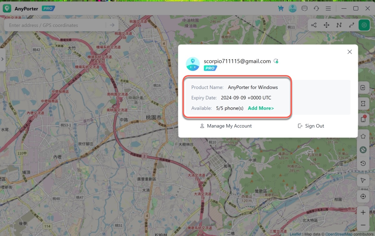Click the email scorpio711115@gmail.com
Screen dimensions: 375x236
point(237,61)
